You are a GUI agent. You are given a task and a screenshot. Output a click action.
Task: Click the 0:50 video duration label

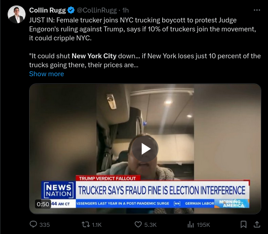tap(43, 204)
